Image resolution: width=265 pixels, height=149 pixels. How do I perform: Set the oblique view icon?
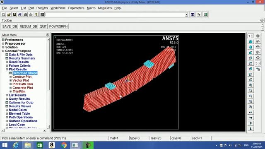(251, 47)
